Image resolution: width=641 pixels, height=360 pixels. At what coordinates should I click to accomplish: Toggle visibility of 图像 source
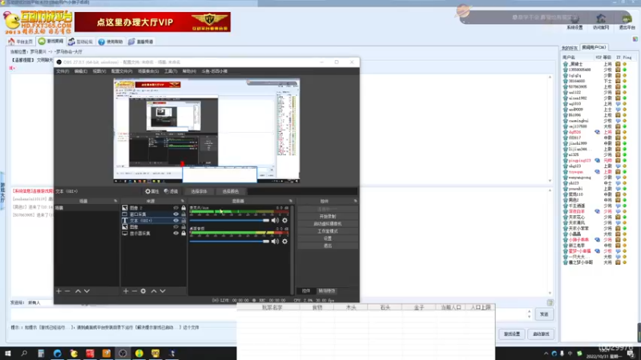click(x=175, y=226)
